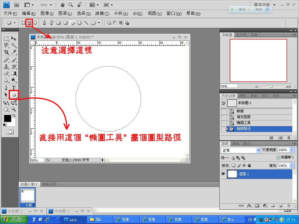Image resolution: width=299 pixels, height=224 pixels.
Task: Select animation frame 1 thumbnail
Action: [27, 195]
